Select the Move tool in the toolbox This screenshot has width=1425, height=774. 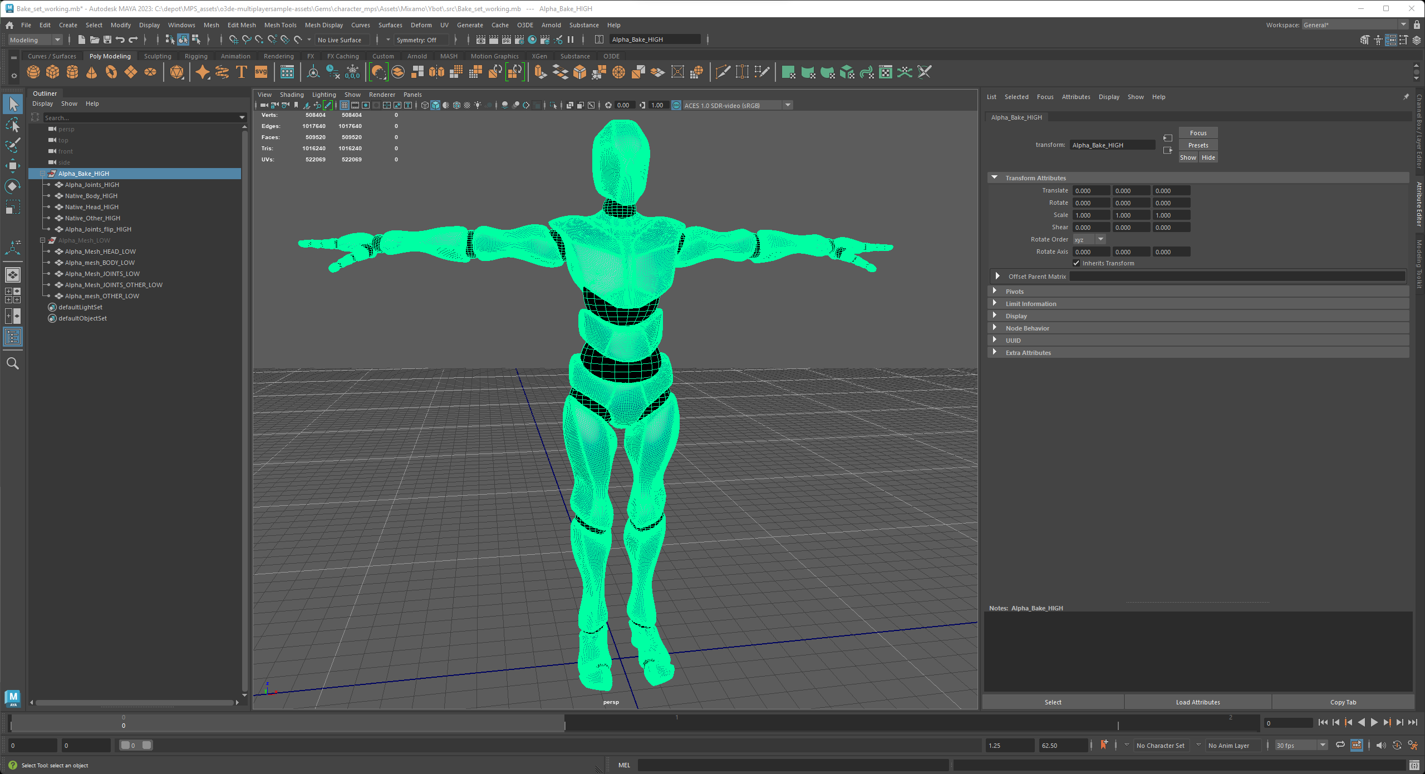pos(13,166)
